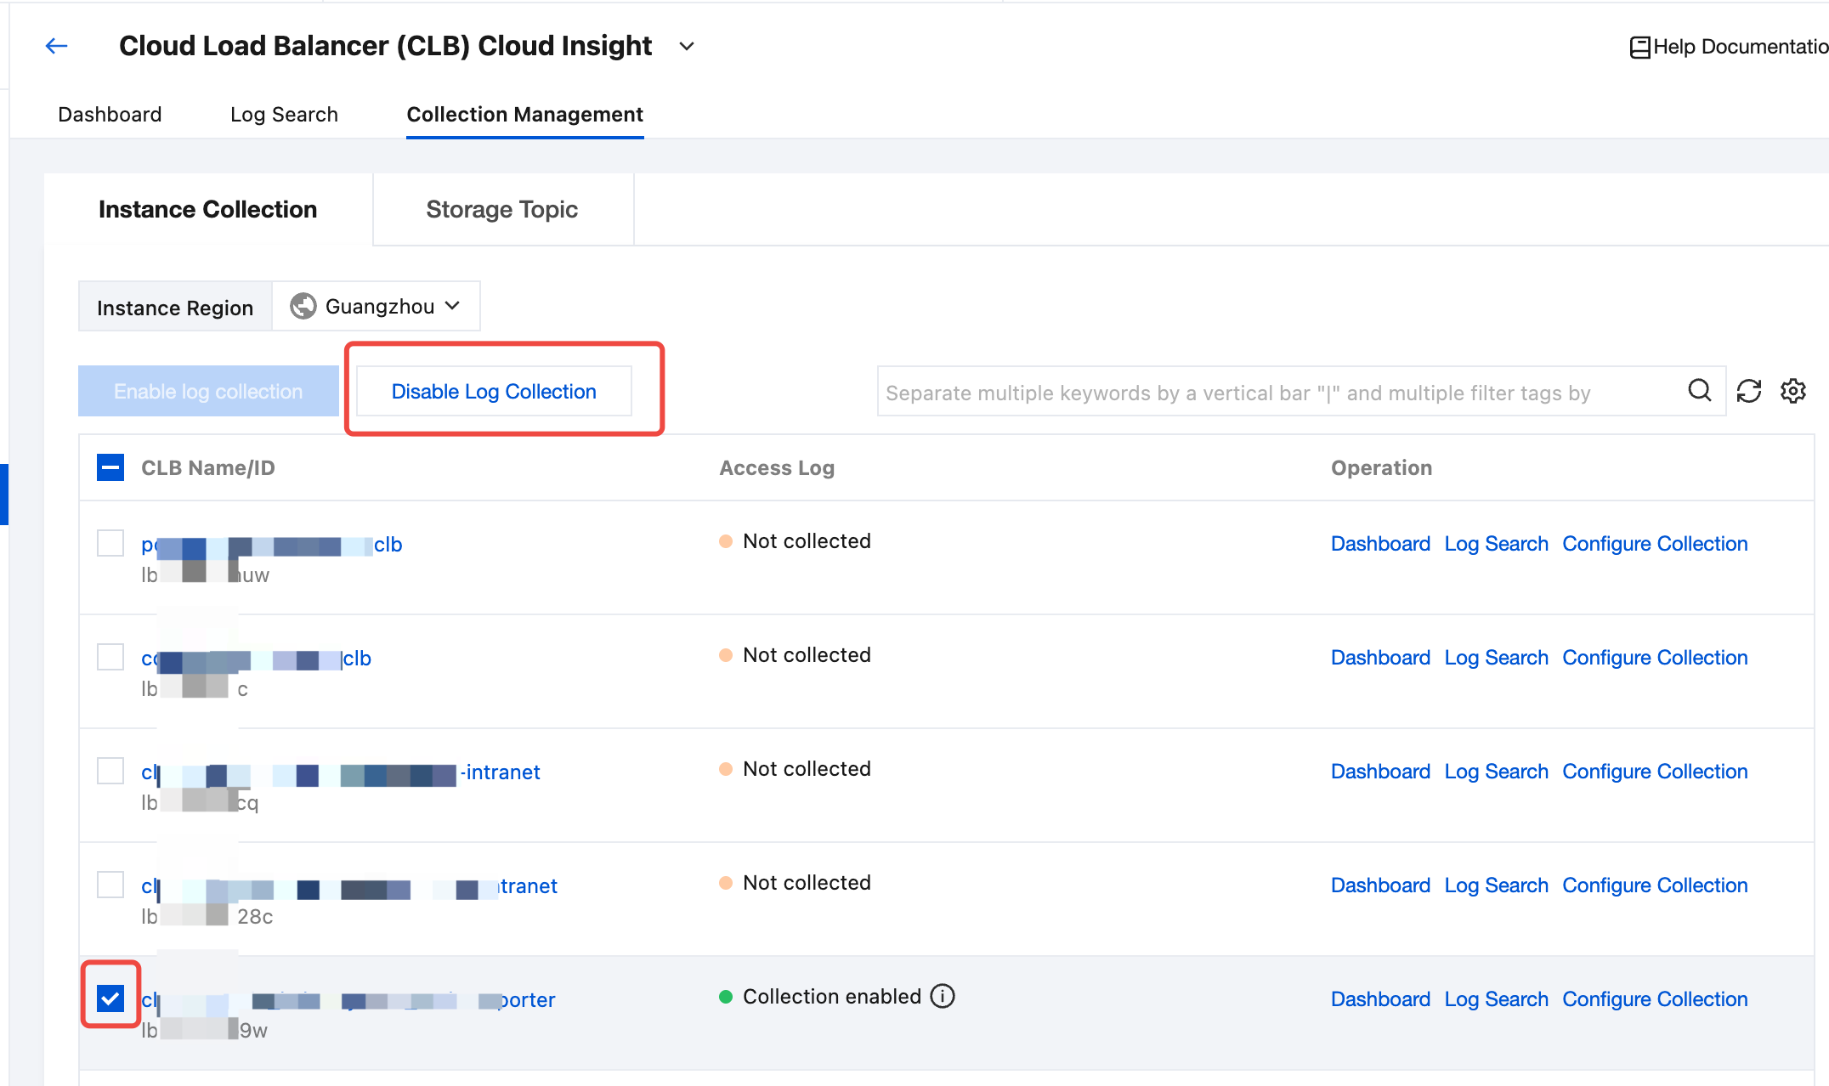Click the Disable Log Collection button
This screenshot has width=1829, height=1086.
click(494, 391)
